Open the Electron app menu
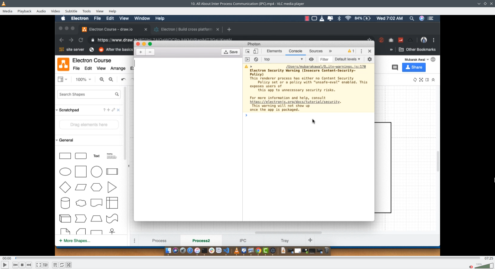This screenshot has width=495, height=269. point(80,18)
